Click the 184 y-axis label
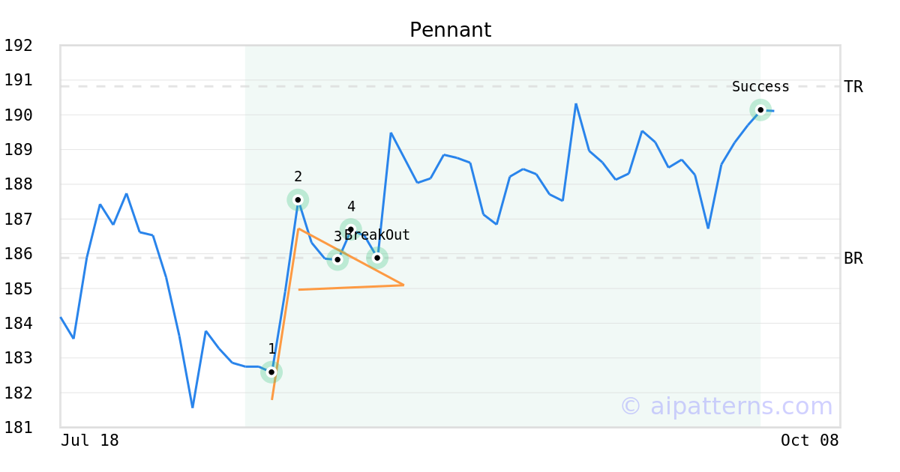900x472 pixels. click(18, 324)
